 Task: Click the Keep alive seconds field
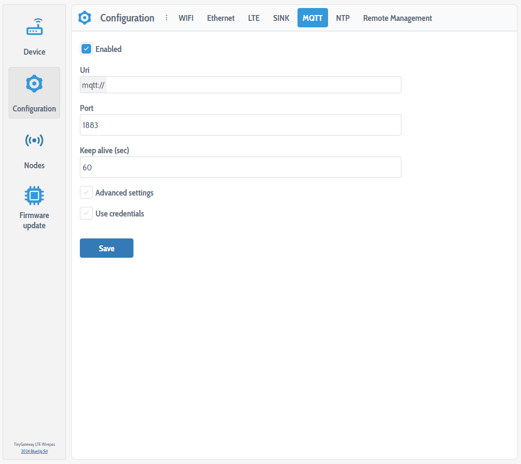[x=240, y=167]
